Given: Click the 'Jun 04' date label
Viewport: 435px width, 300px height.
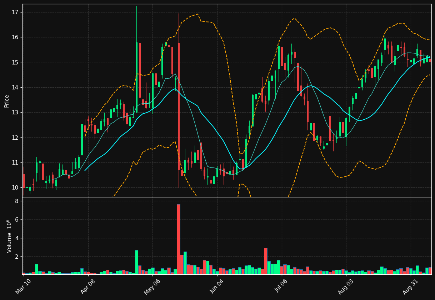Looking at the screenshot, I should [216, 287].
